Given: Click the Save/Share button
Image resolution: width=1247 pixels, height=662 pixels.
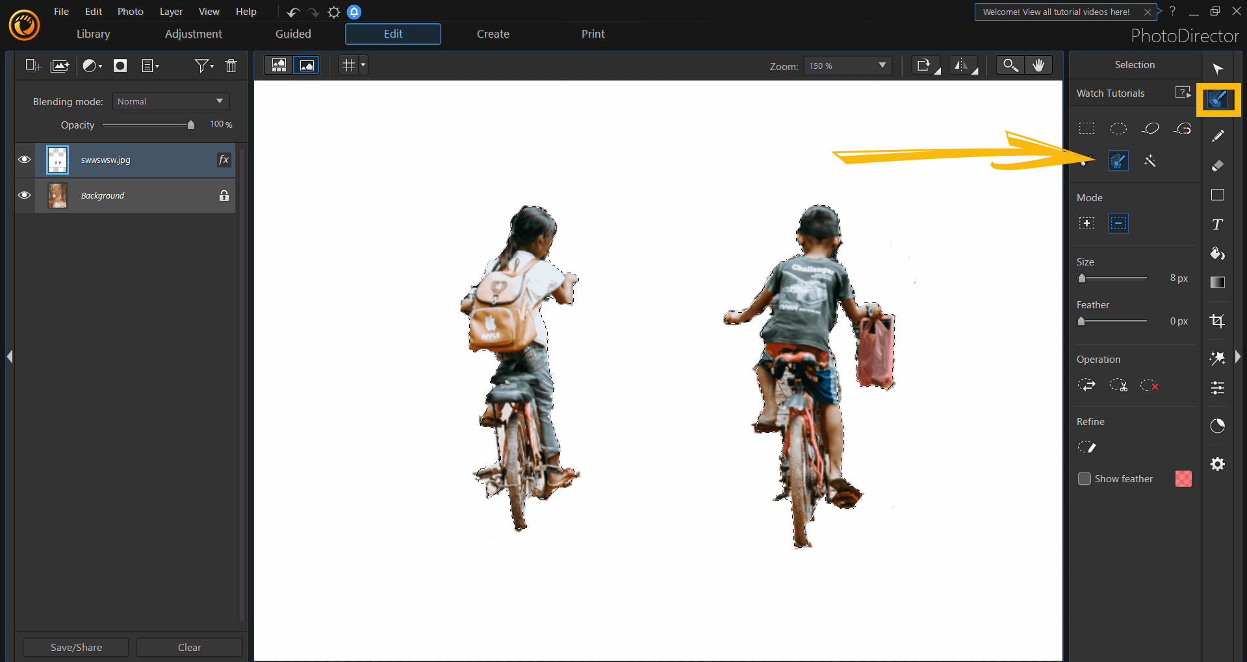Looking at the screenshot, I should 76,647.
